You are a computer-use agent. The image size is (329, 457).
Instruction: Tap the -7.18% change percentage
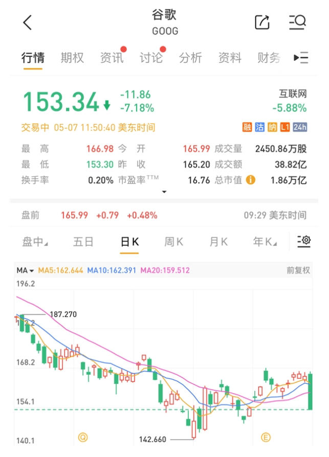137,108
